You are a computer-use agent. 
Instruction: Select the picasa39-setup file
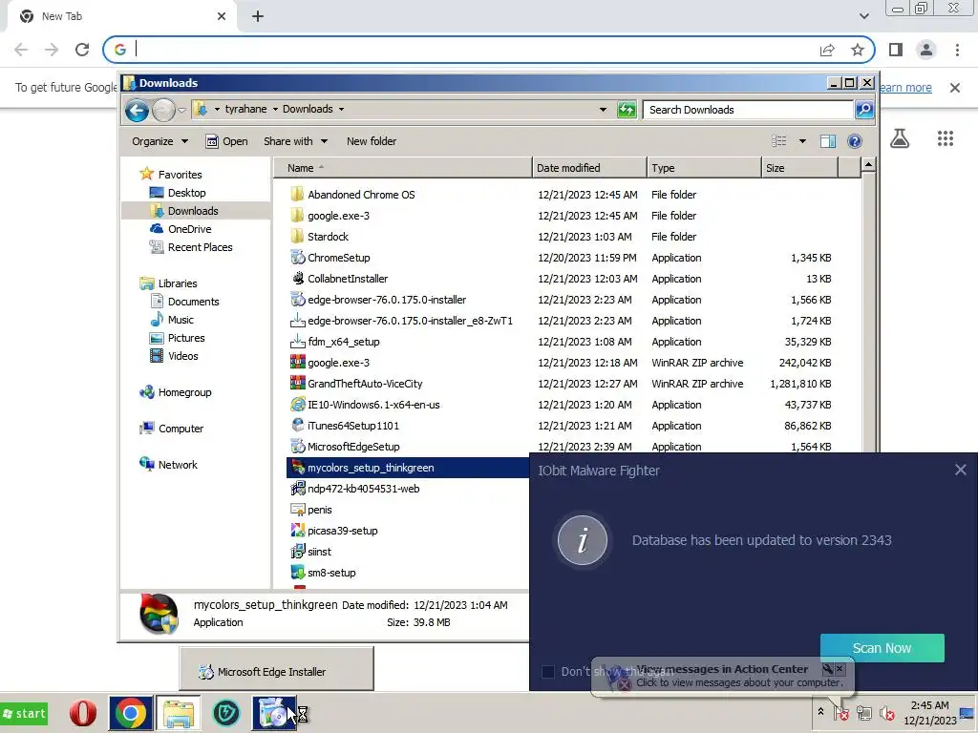pyautogui.click(x=335, y=531)
